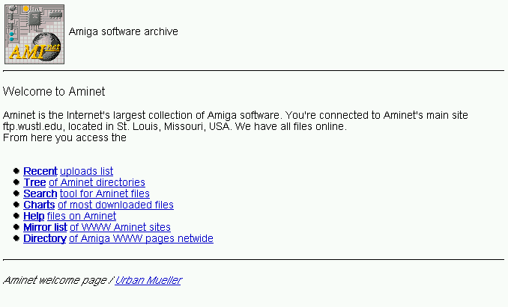Open the bold Charts link

[x=39, y=205]
